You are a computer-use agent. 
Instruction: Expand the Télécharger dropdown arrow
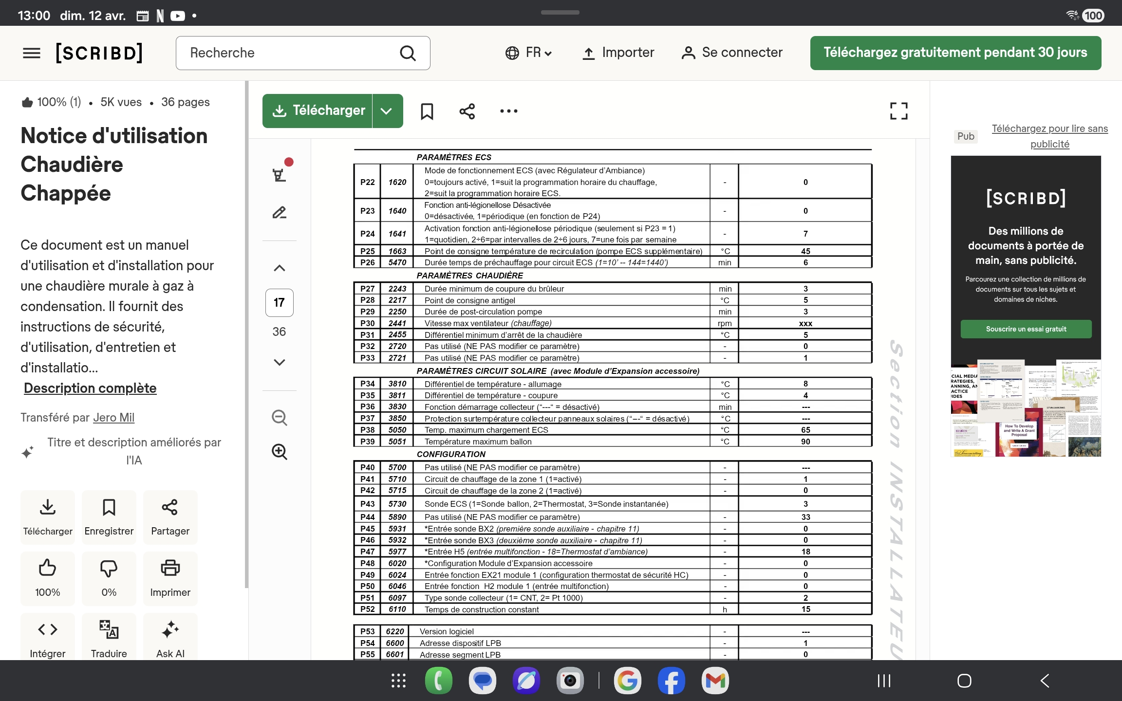click(387, 111)
